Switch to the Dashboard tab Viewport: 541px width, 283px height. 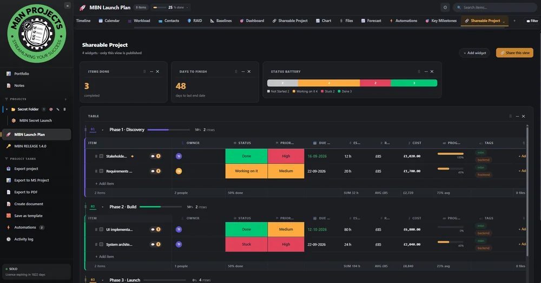click(252, 21)
